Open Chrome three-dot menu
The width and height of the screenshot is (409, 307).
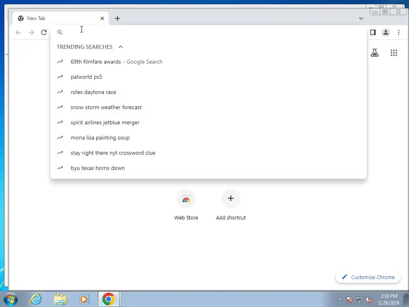pyautogui.click(x=399, y=32)
